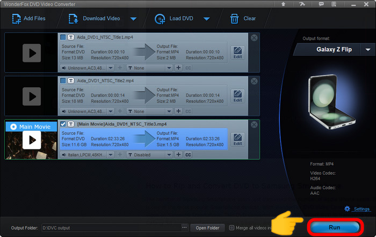Remove Aida Title2 from the list
This screenshot has width=376, height=237.
(x=254, y=82)
